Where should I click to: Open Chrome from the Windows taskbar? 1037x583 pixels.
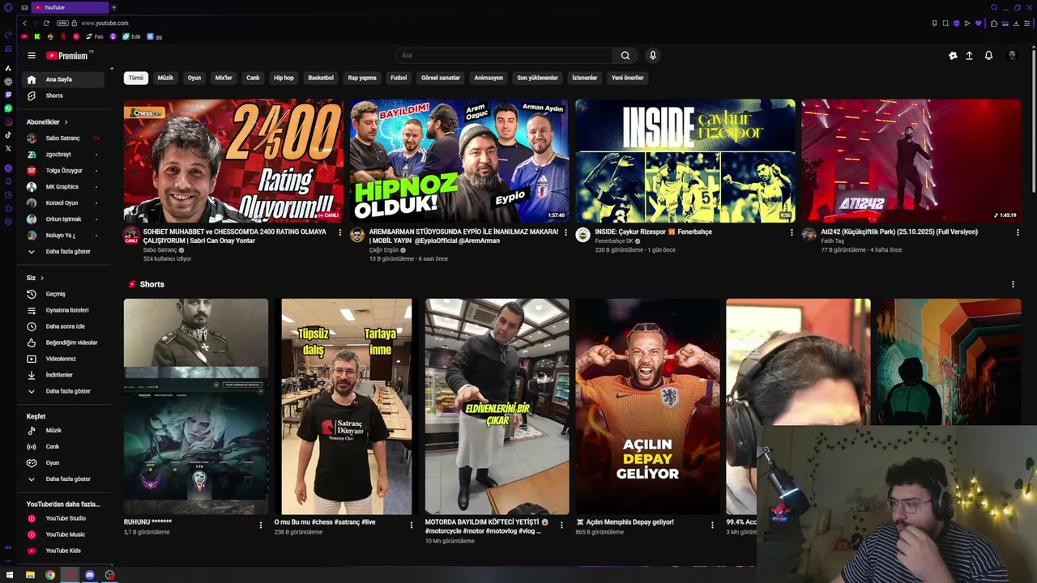pos(50,575)
